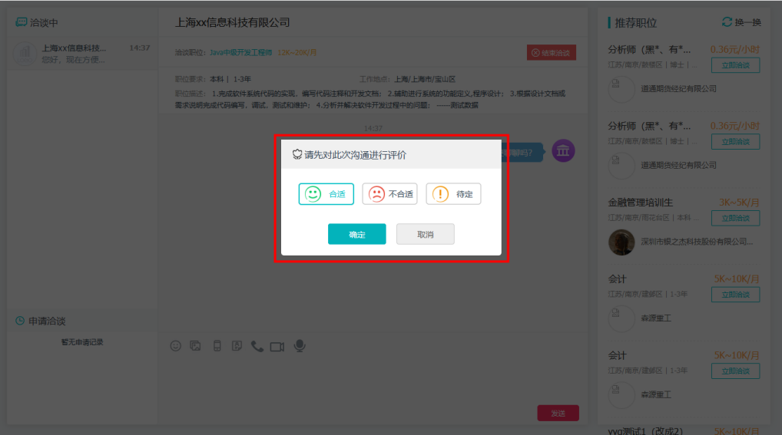The height and width of the screenshot is (435, 782).
Task: Click the microphone voice message icon
Action: point(300,346)
